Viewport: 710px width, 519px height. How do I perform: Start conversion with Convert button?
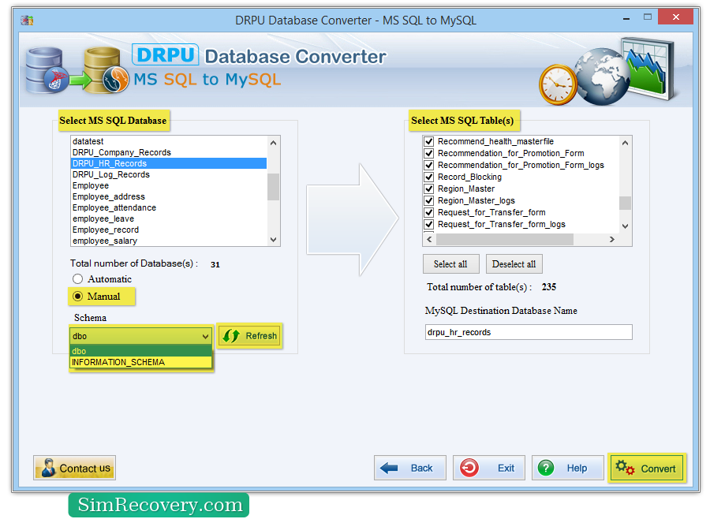pos(647,468)
